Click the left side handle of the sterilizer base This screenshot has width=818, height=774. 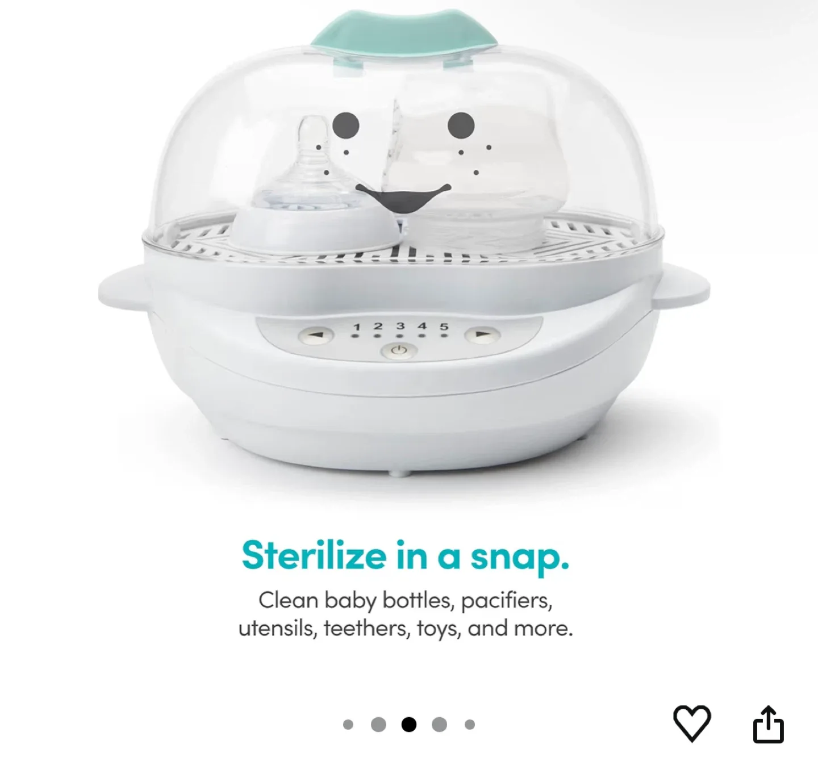pyautogui.click(x=122, y=286)
